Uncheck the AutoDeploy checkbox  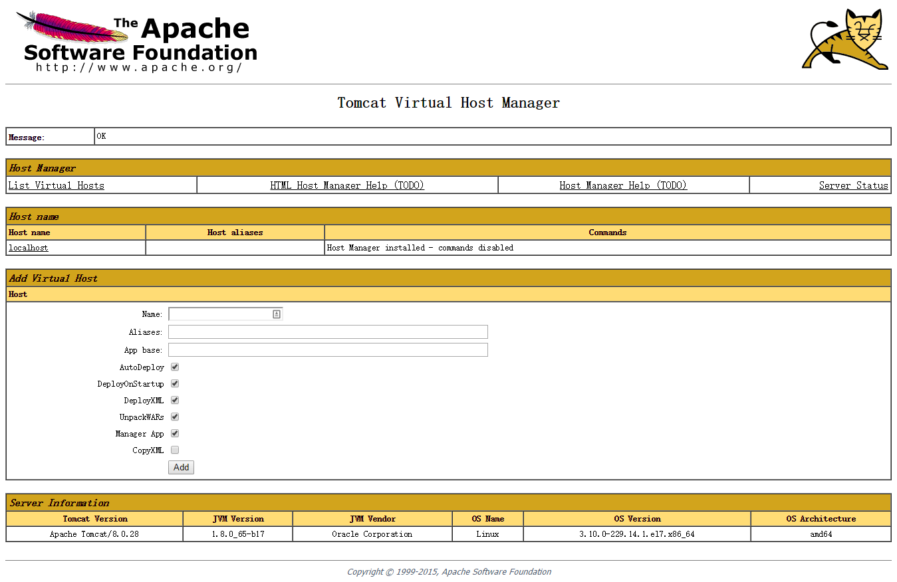(x=175, y=367)
